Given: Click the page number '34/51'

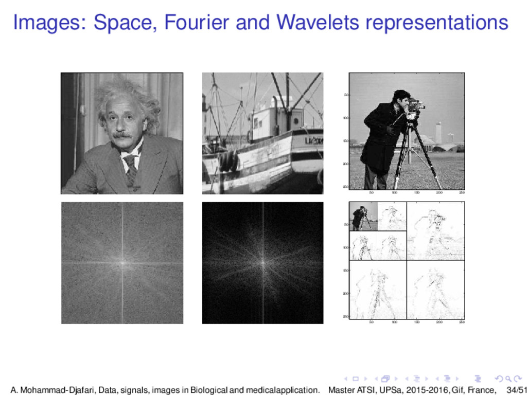Looking at the screenshot, I should (517, 390).
